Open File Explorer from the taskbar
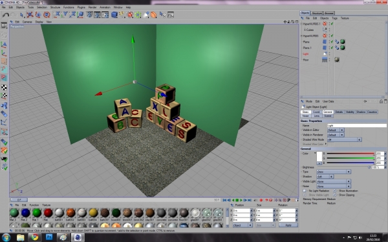The width and height of the screenshot is (388, 242). 21,237
